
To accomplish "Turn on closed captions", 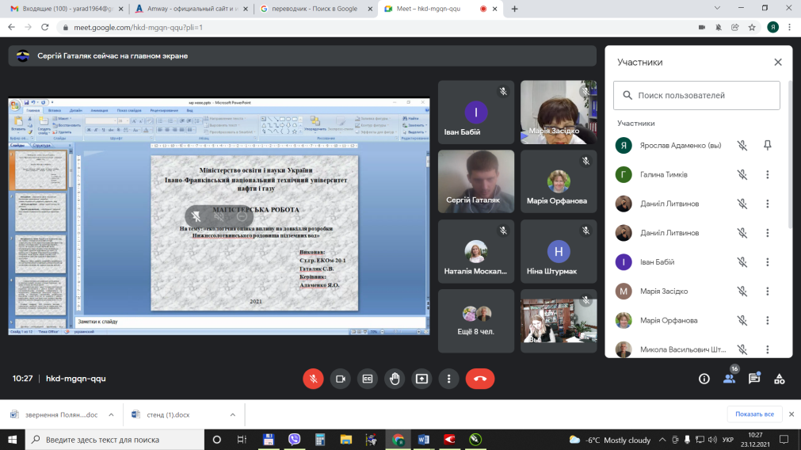I will point(367,379).
